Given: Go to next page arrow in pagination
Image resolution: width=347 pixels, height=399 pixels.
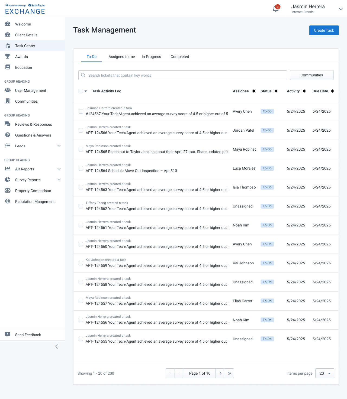Looking at the screenshot, I should [220, 373].
